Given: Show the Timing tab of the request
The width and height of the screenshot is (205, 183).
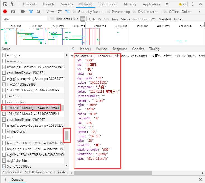Looking at the screenshot, I should point(154,49).
